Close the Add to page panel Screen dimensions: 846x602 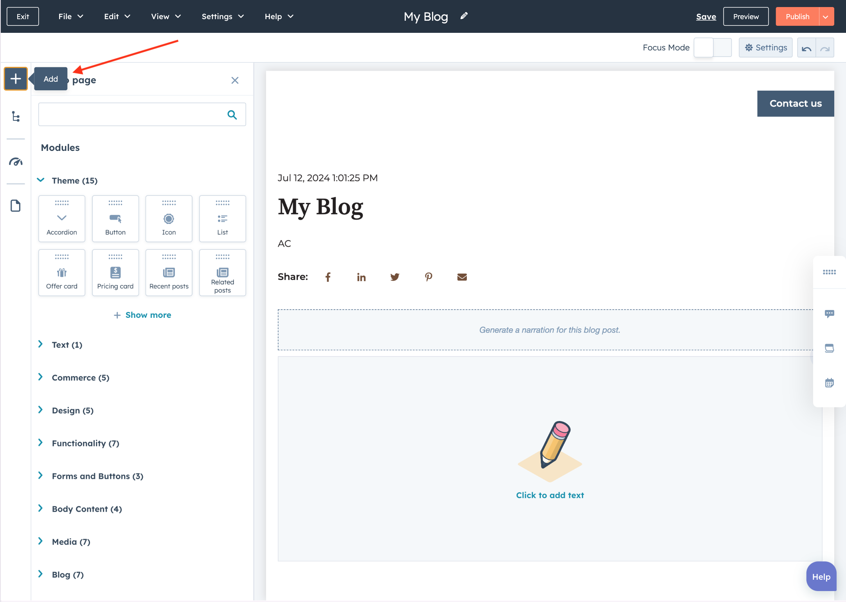coord(235,80)
